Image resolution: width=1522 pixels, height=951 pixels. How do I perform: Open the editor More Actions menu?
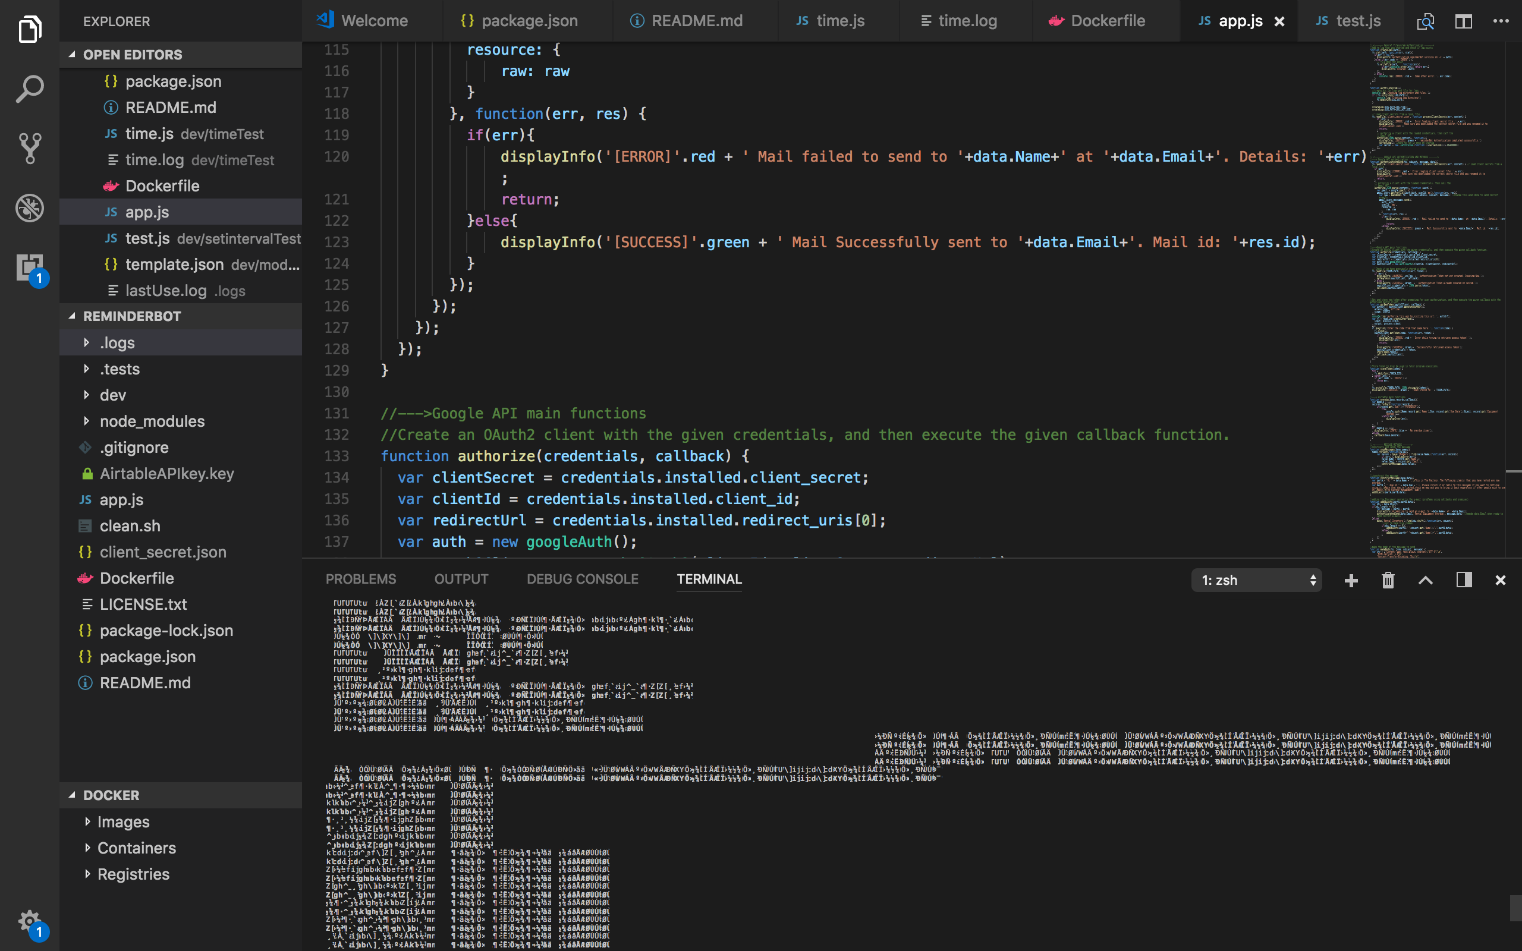(1501, 21)
